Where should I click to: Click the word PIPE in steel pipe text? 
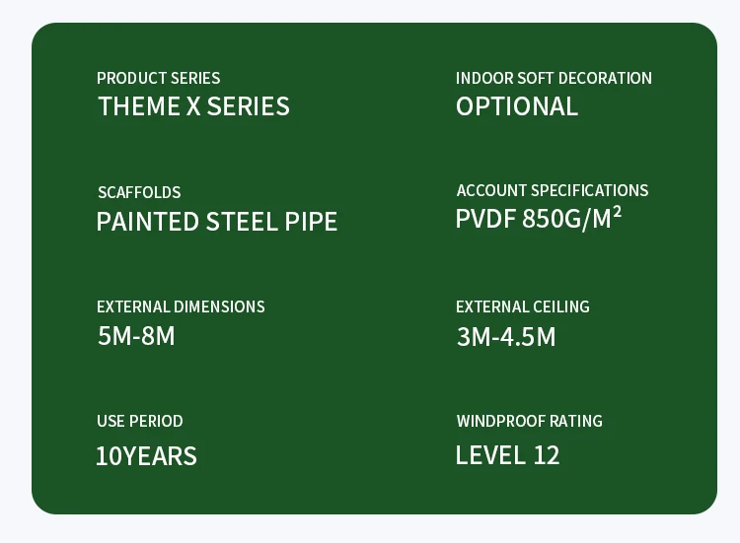(x=311, y=222)
